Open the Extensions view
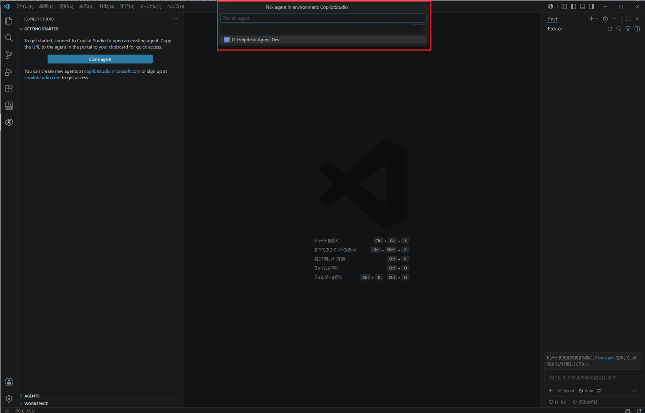 pos(9,89)
